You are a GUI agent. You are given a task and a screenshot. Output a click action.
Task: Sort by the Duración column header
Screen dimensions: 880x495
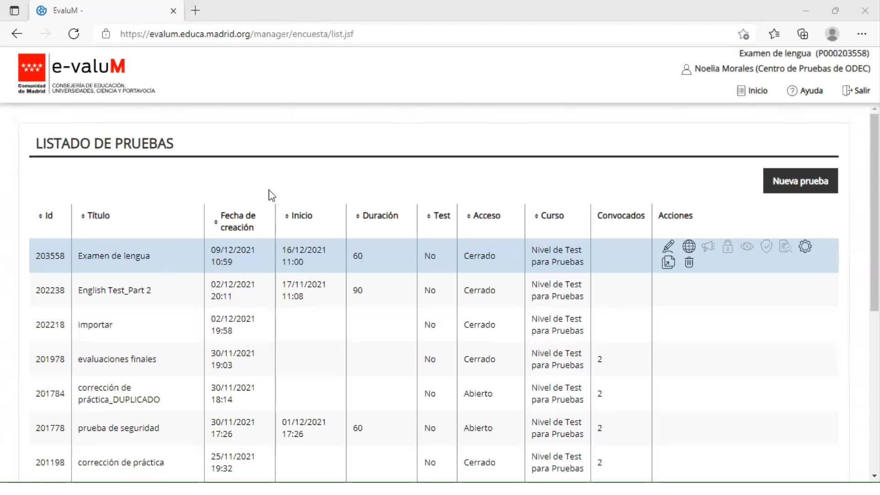pos(377,216)
